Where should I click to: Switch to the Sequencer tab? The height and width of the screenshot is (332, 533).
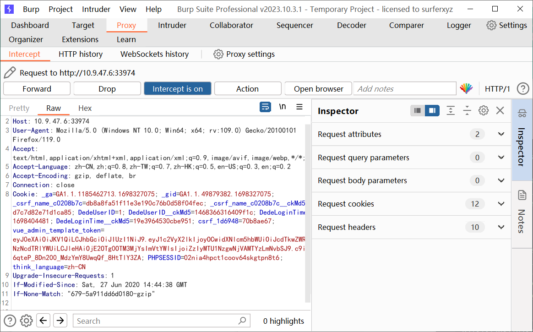click(295, 25)
